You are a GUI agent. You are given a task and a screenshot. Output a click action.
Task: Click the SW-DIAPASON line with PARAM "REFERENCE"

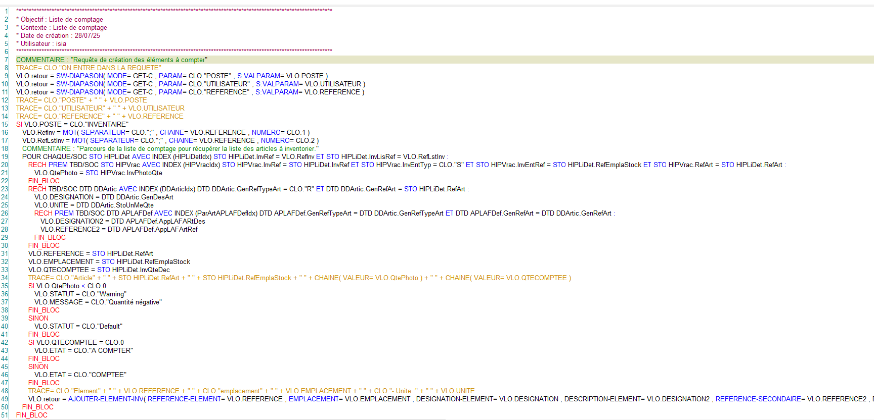coord(190,92)
